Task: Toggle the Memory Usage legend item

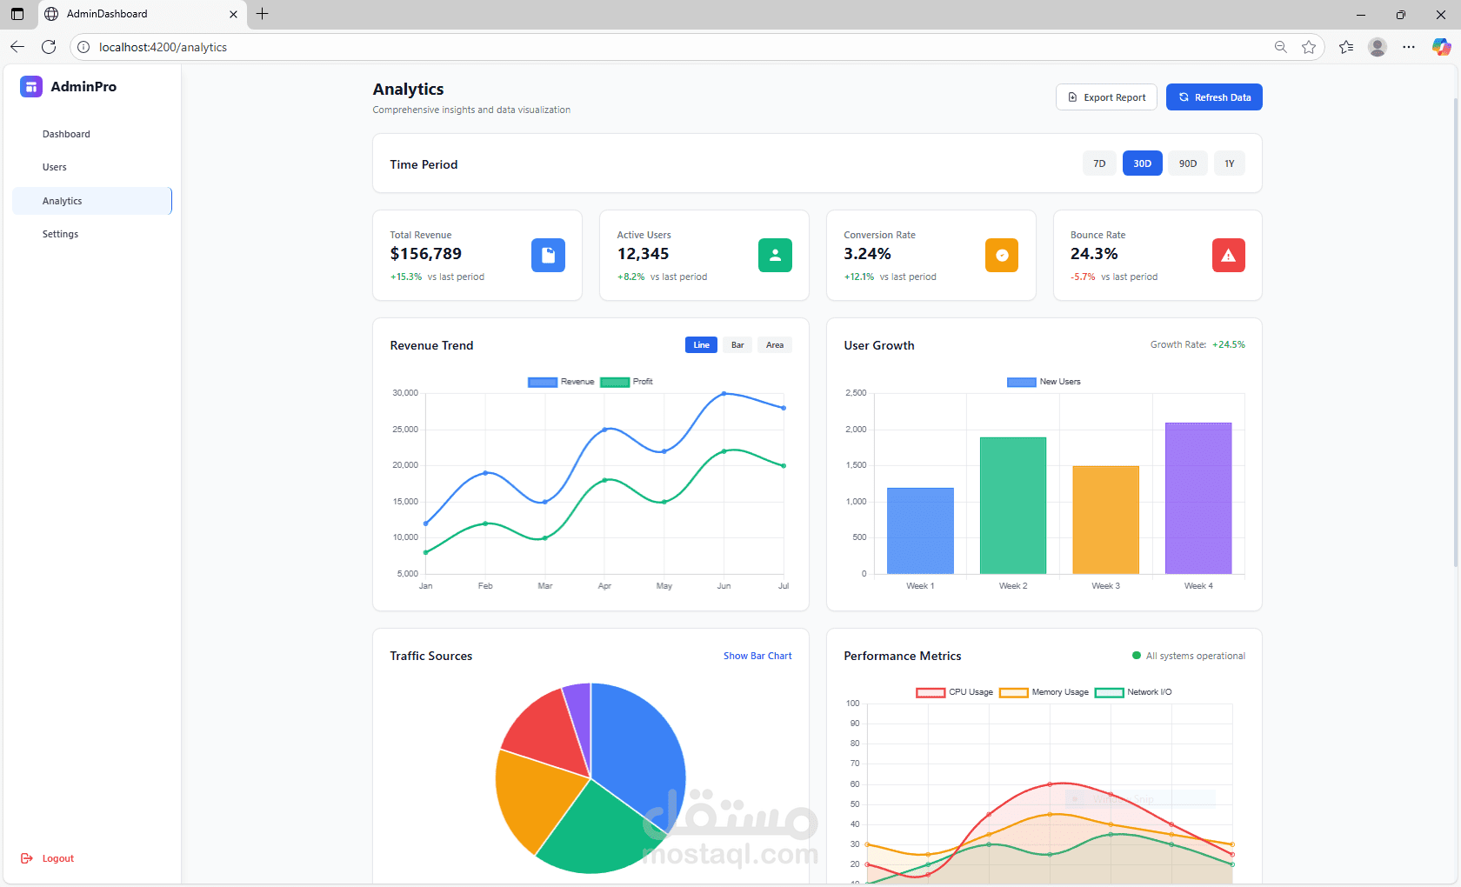Action: [1044, 692]
